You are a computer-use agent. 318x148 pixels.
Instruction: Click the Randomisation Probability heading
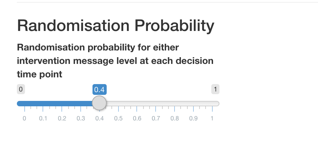coord(115,26)
